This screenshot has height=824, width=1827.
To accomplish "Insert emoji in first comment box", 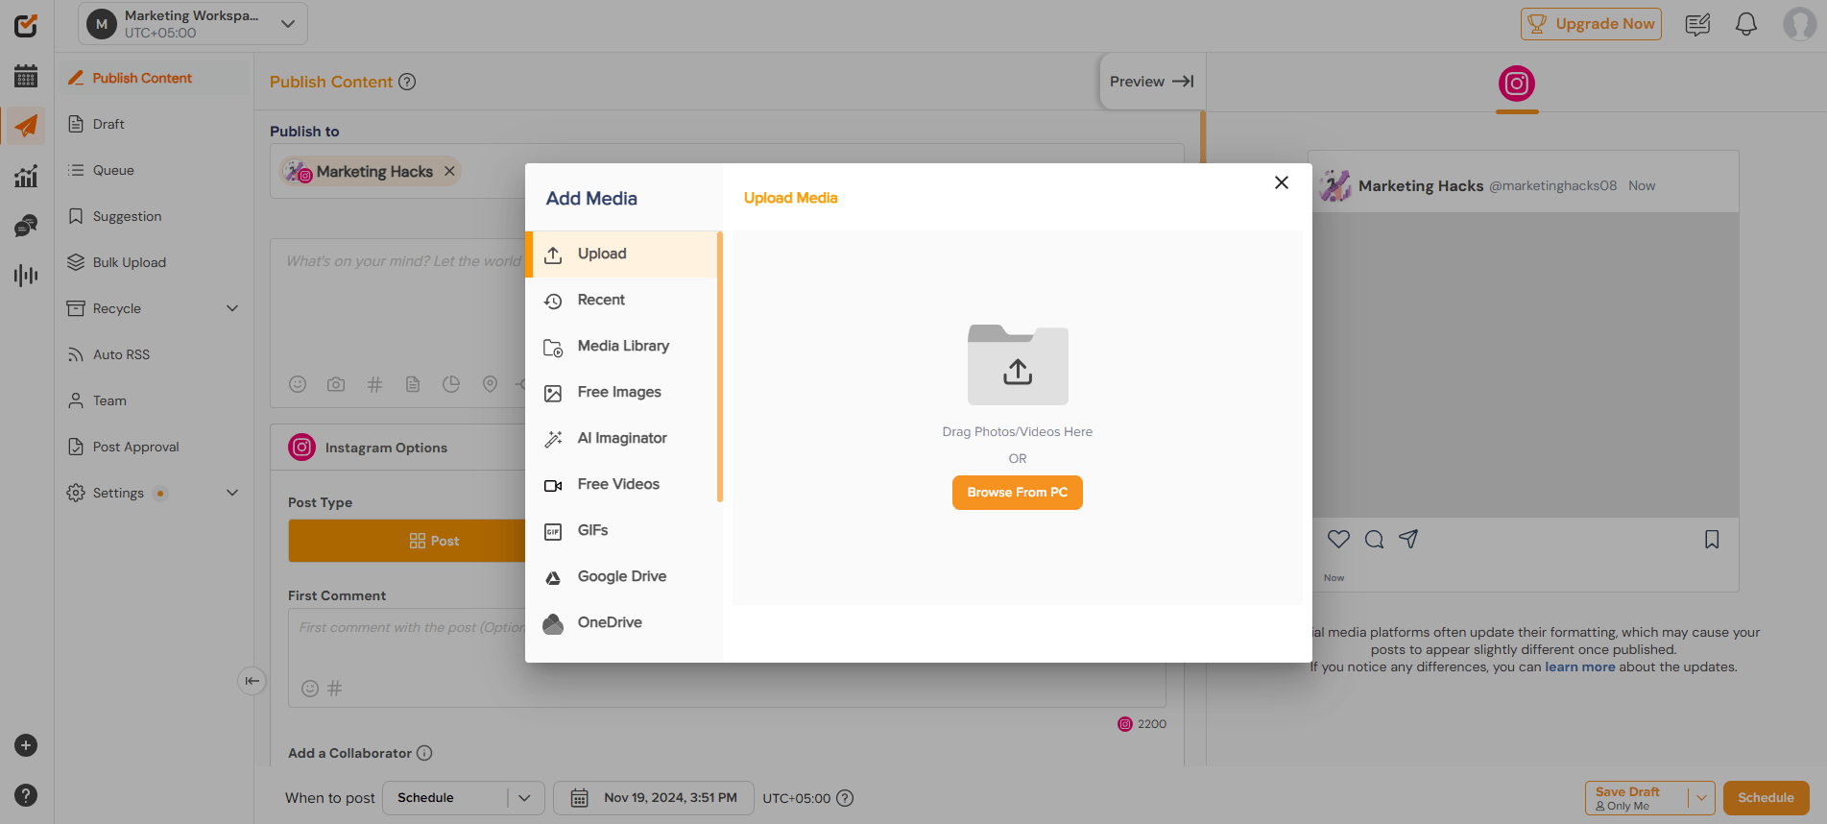I will point(310,689).
